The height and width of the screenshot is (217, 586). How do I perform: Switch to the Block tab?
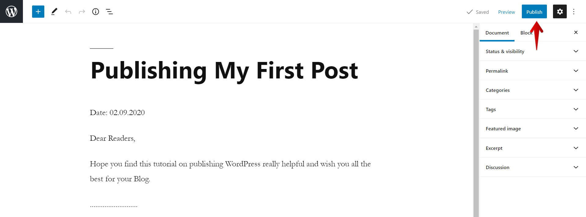coord(526,33)
